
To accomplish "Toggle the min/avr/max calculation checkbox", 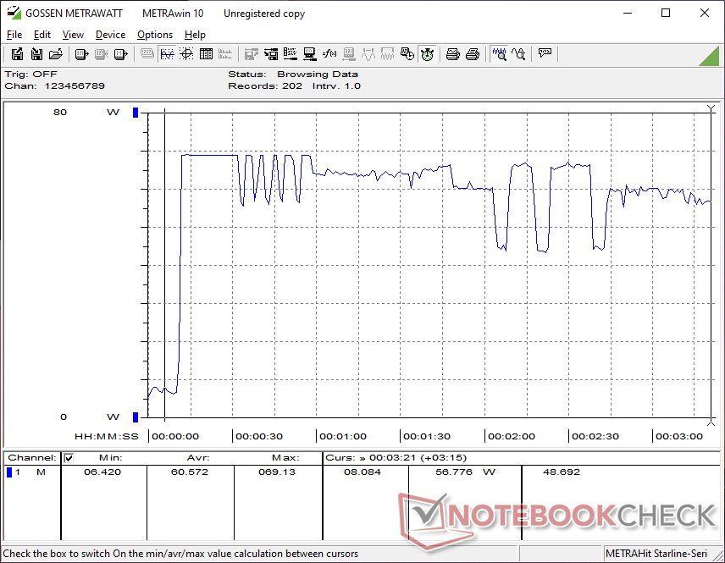I will [x=69, y=458].
